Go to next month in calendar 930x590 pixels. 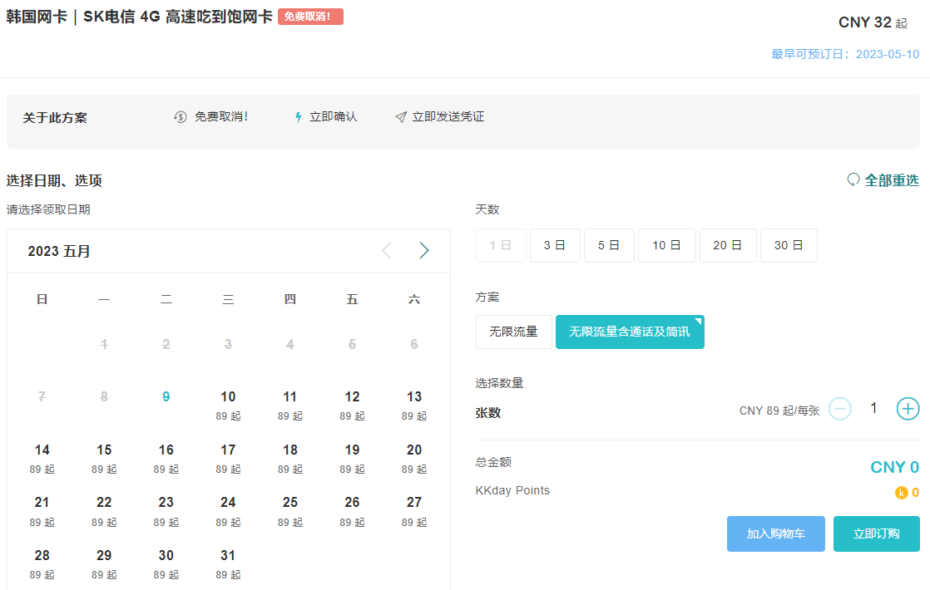click(x=424, y=251)
